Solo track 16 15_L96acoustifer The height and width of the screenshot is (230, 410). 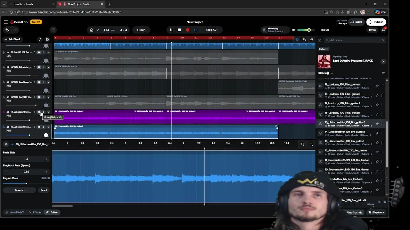pos(43,127)
